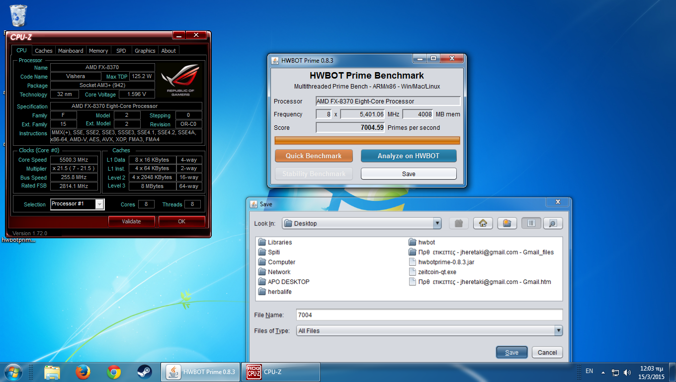Click the 7004.59 score field
The width and height of the screenshot is (676, 382).
point(350,127)
